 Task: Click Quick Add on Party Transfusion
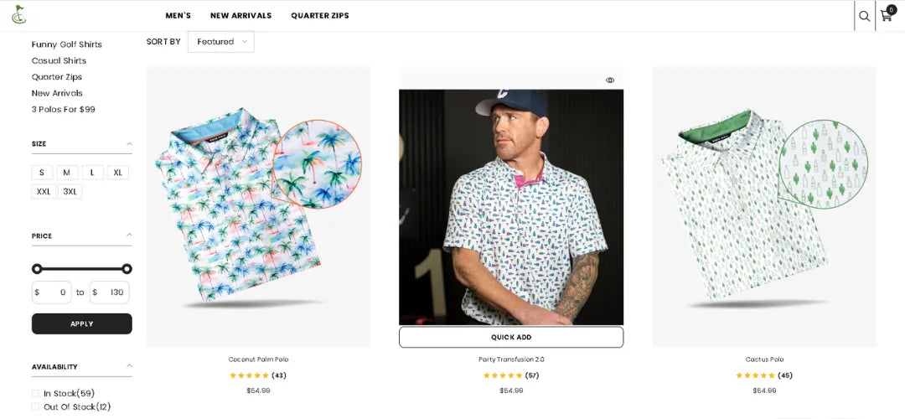point(511,337)
